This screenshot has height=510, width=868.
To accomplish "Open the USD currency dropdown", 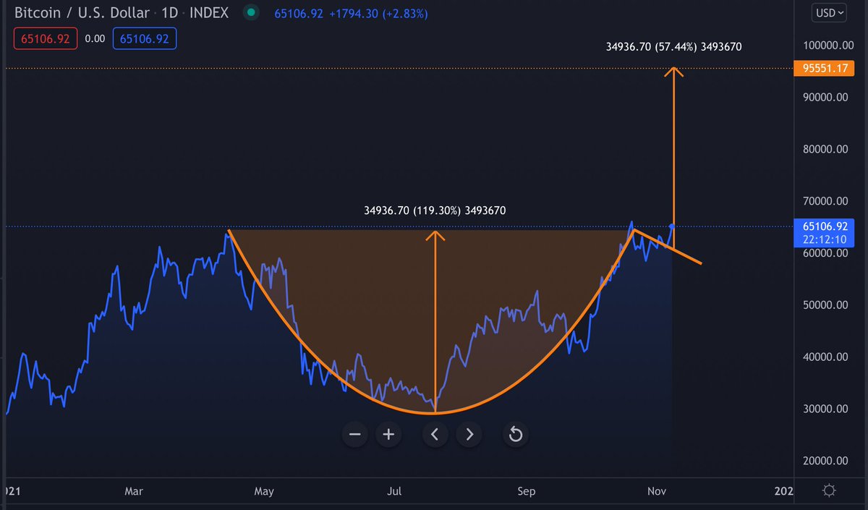I will click(829, 12).
